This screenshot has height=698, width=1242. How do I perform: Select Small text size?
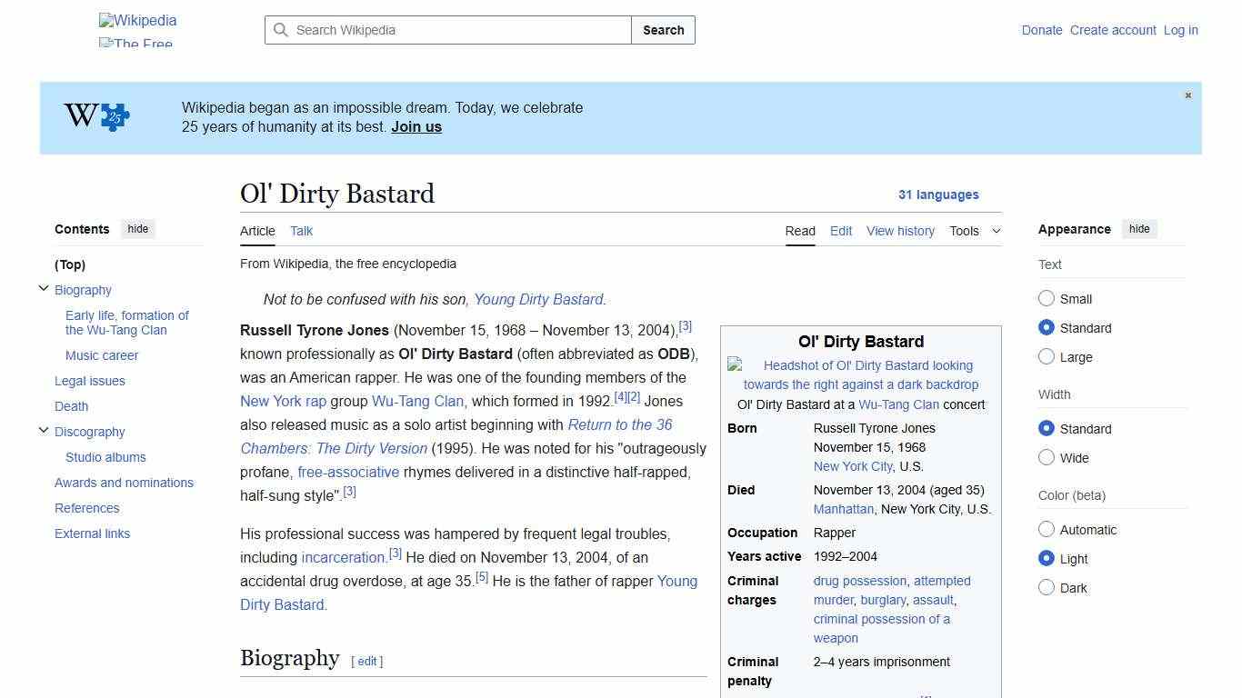tap(1047, 298)
